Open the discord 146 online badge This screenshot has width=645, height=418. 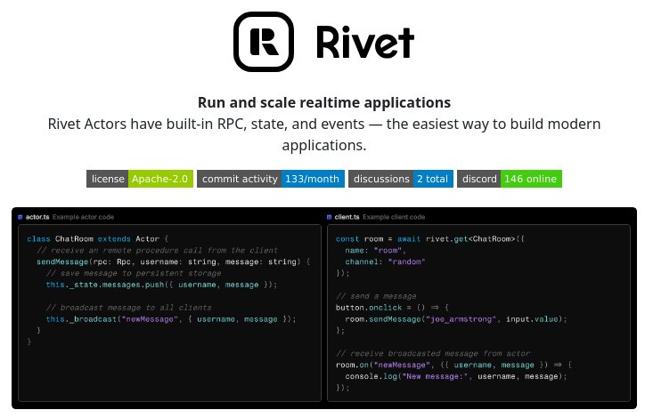(x=510, y=179)
